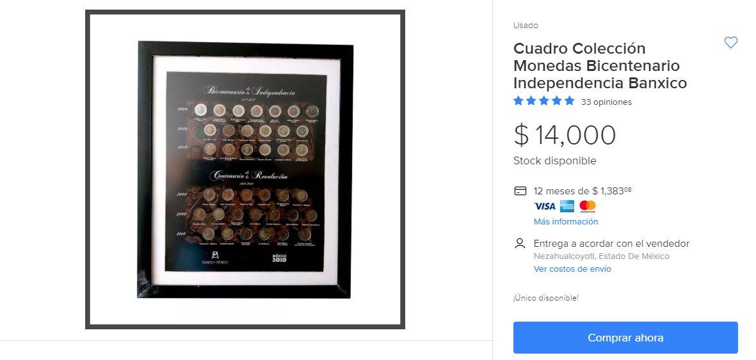The height and width of the screenshot is (360, 756).
Task: Select the American Express logo
Action: point(567,207)
